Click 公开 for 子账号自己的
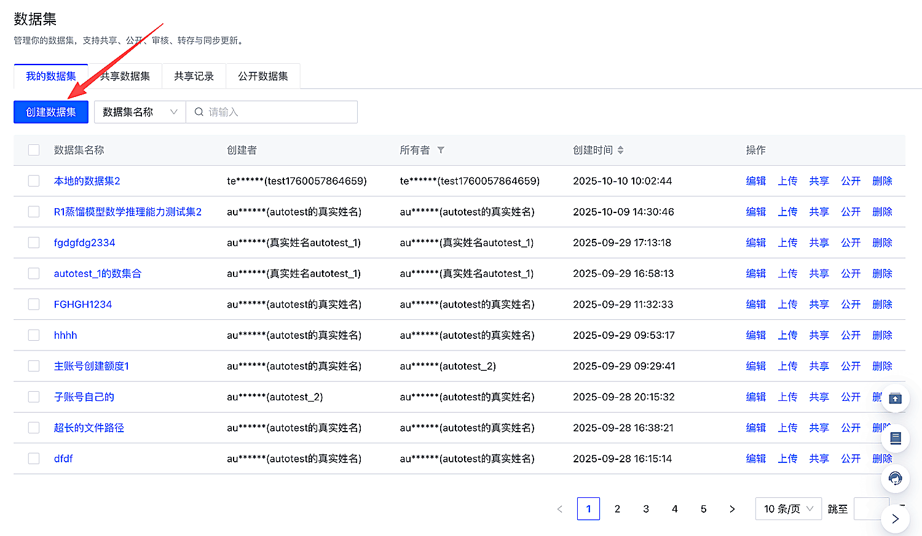Screen dimensions: 922x536 851,397
